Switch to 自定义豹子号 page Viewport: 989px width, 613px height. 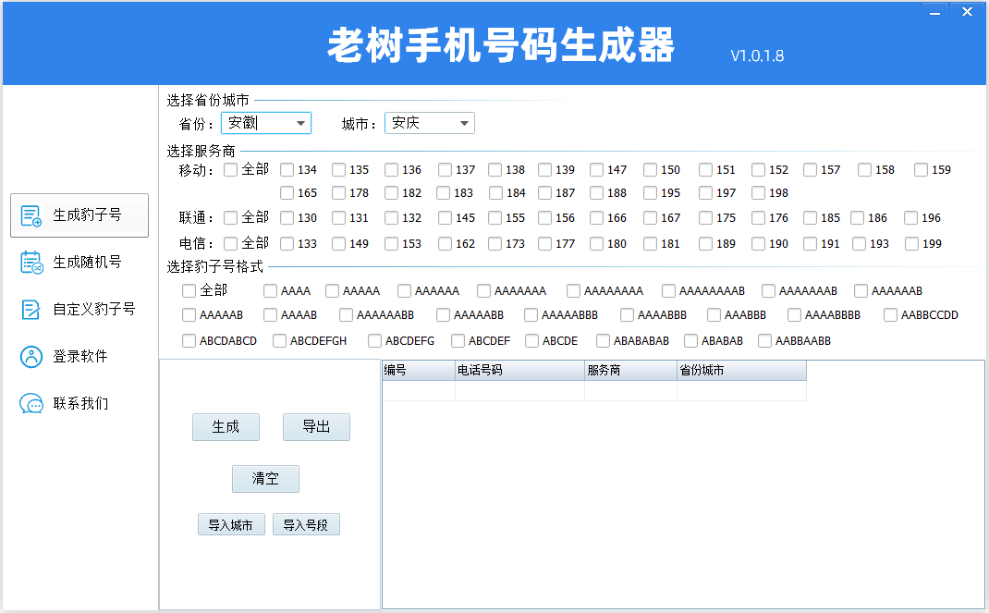(x=79, y=310)
